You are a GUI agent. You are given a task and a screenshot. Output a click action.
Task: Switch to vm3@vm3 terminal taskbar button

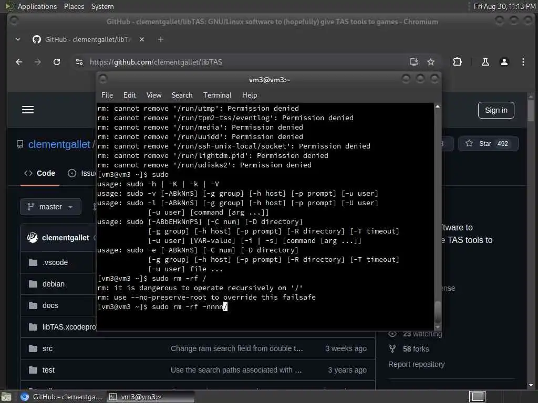150,397
